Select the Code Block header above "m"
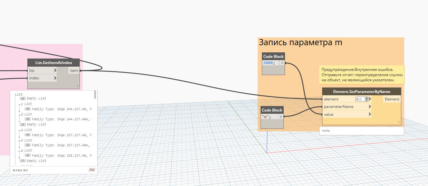 pos(272,110)
